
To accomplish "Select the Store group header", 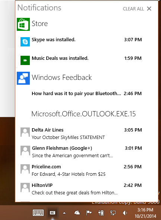I will click(40, 23).
